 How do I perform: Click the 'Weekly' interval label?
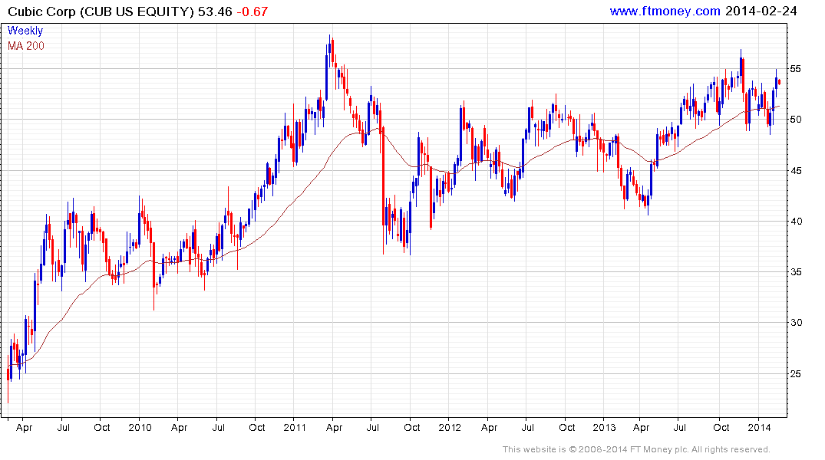tap(25, 31)
